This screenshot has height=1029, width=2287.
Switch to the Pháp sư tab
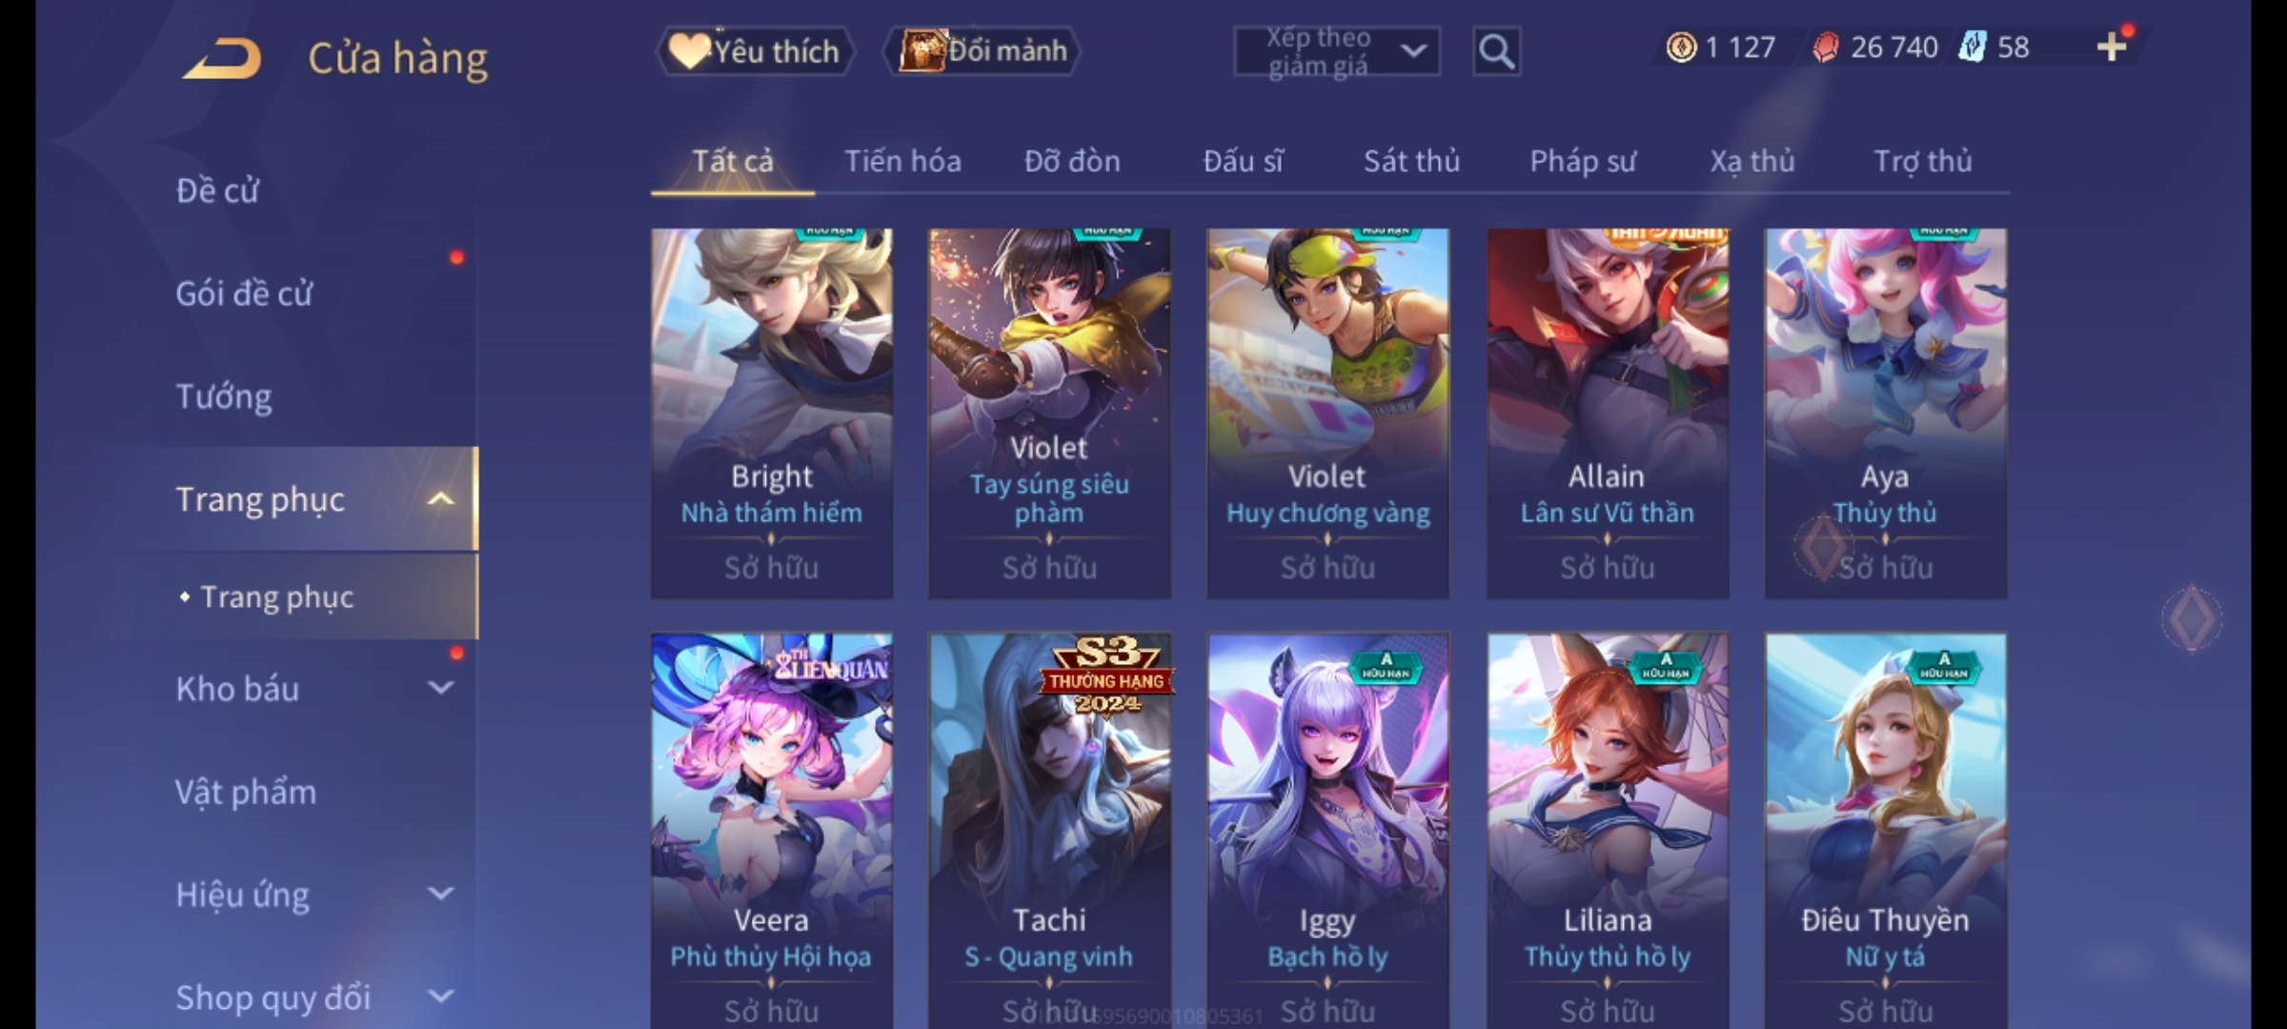1583,161
